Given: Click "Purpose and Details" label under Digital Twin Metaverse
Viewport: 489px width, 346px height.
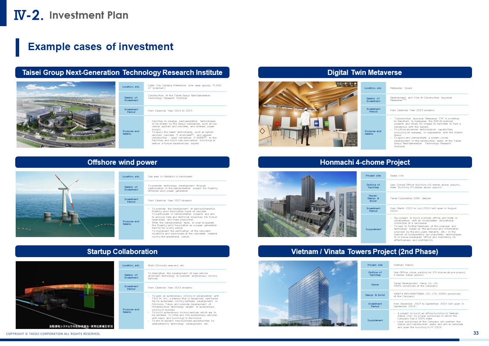Looking at the screenshot, I should pyautogui.click(x=373, y=132).
